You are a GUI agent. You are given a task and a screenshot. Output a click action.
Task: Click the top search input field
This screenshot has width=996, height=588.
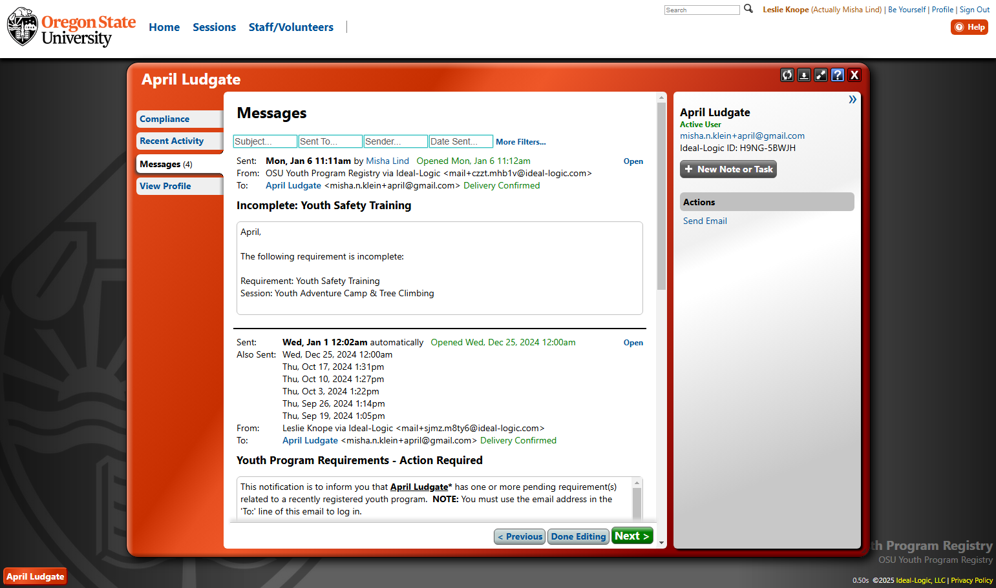click(x=702, y=10)
